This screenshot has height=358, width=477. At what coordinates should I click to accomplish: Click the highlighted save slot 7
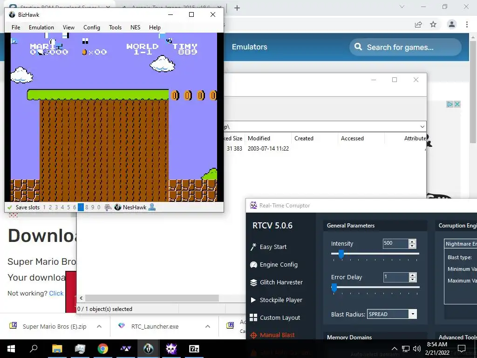(81, 207)
